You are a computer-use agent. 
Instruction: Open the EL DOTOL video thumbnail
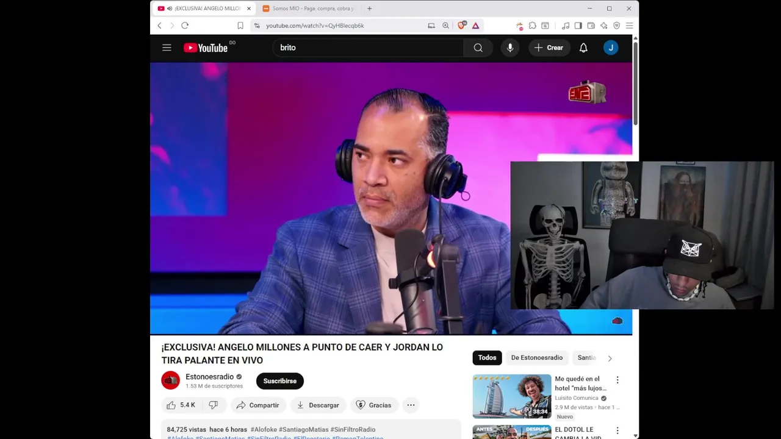pyautogui.click(x=512, y=432)
